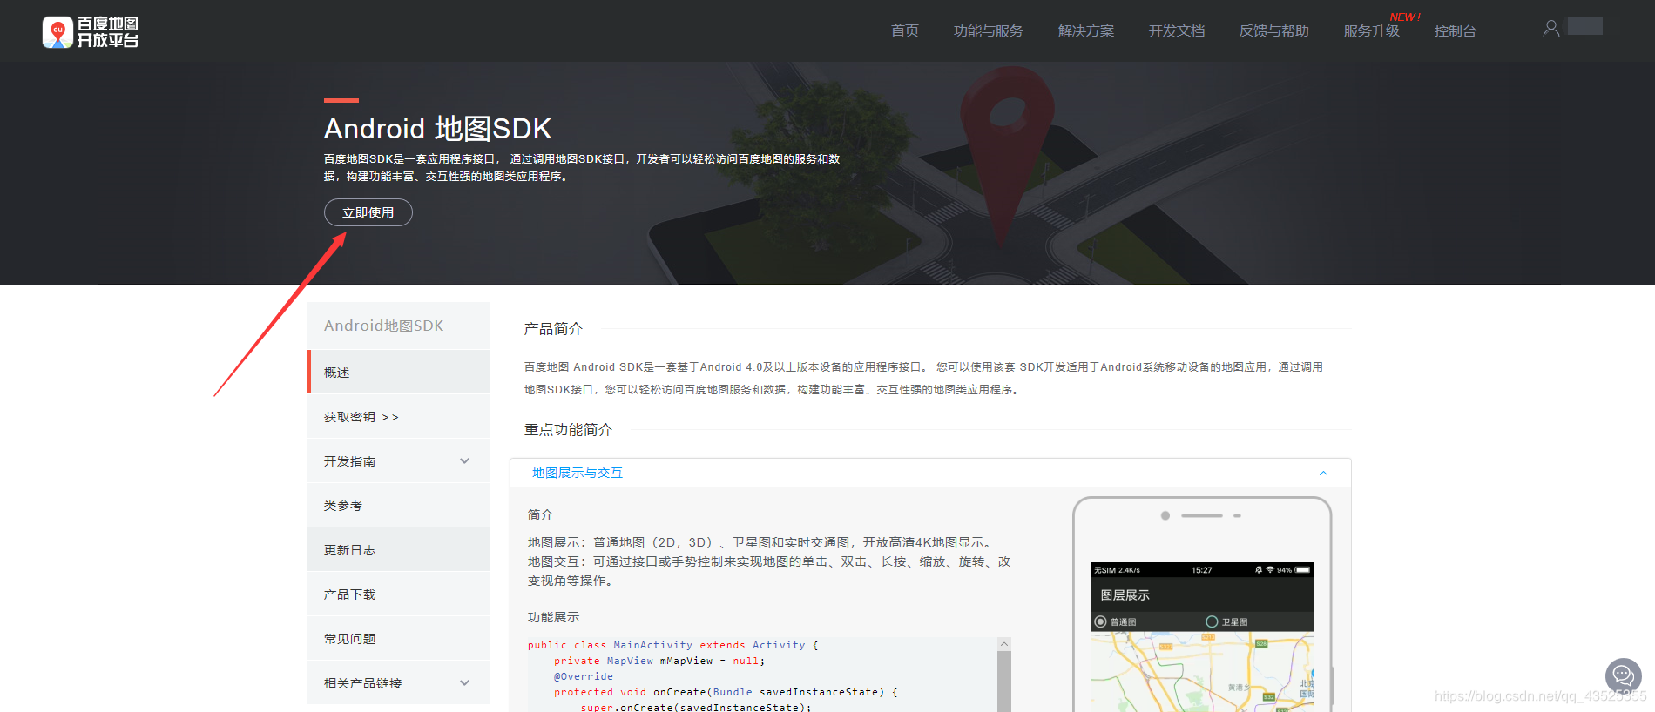Open 常见问题 sidebar item
Viewport: 1655px width, 712px height.
(398, 639)
